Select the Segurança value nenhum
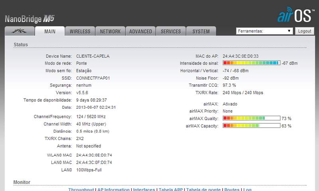 pyautogui.click(x=84, y=85)
